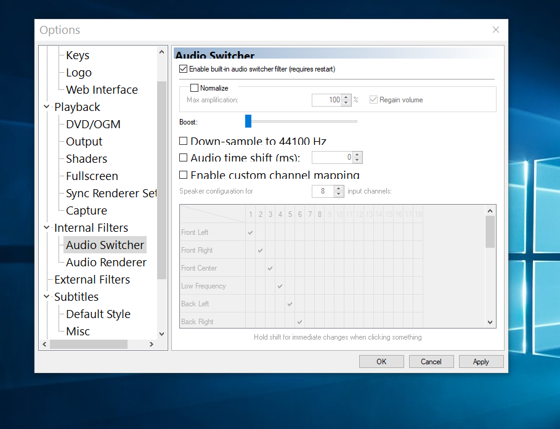Collapse the Subtitles tree section
The width and height of the screenshot is (560, 429).
47,296
